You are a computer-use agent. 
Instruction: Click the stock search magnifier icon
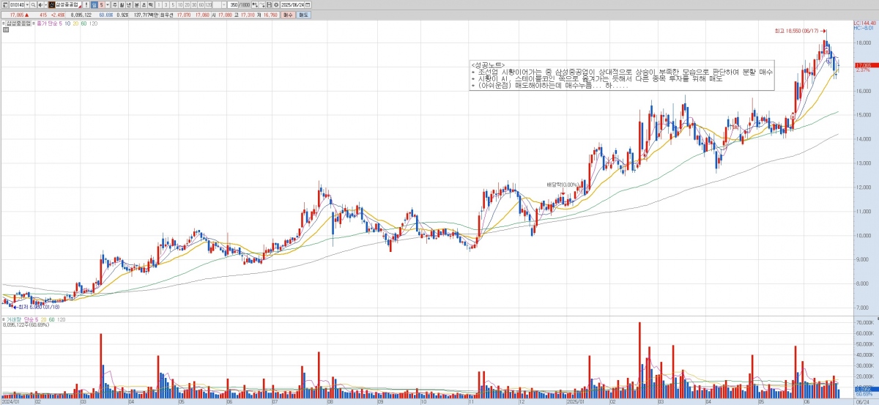[33, 4]
